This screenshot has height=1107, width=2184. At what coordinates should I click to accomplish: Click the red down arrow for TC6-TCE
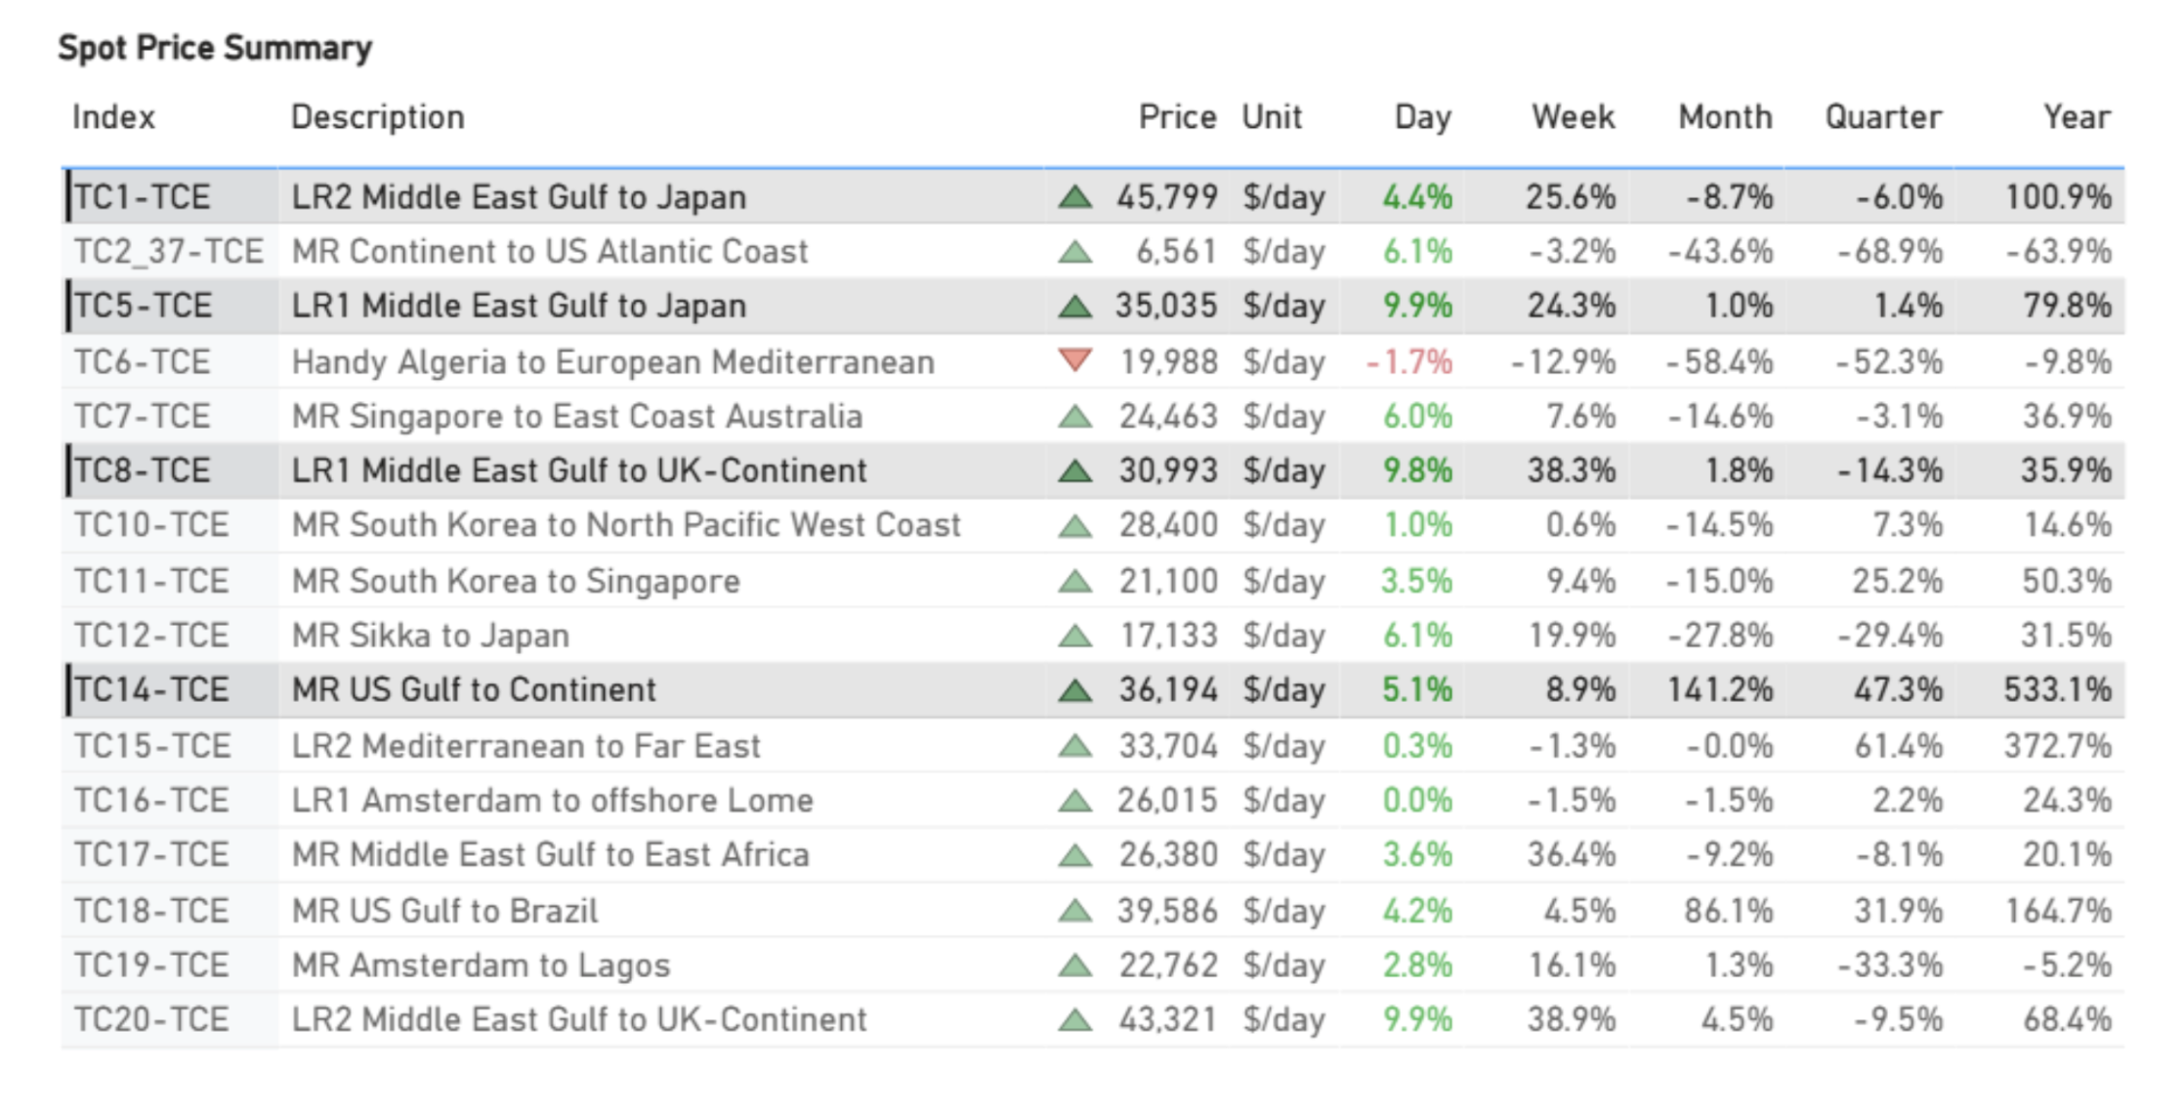[x=1074, y=361]
